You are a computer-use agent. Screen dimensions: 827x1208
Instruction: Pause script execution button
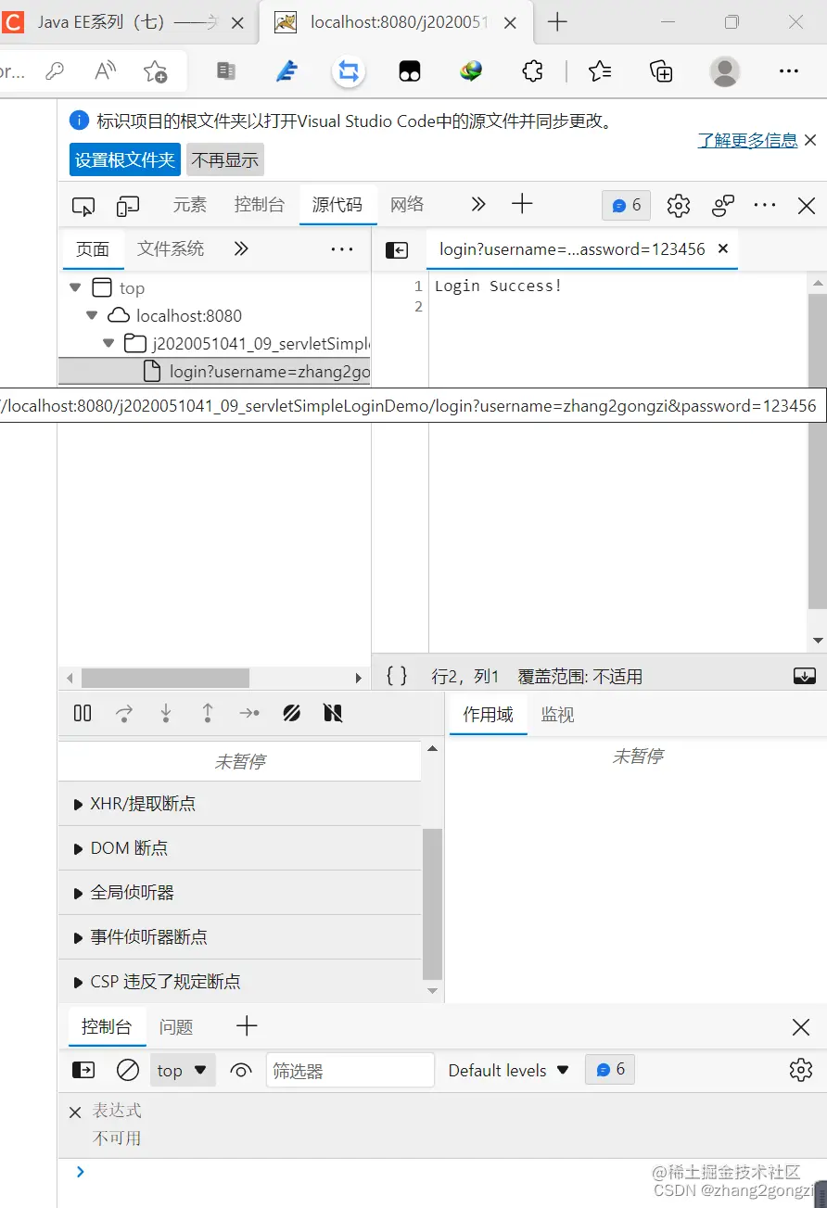[83, 713]
